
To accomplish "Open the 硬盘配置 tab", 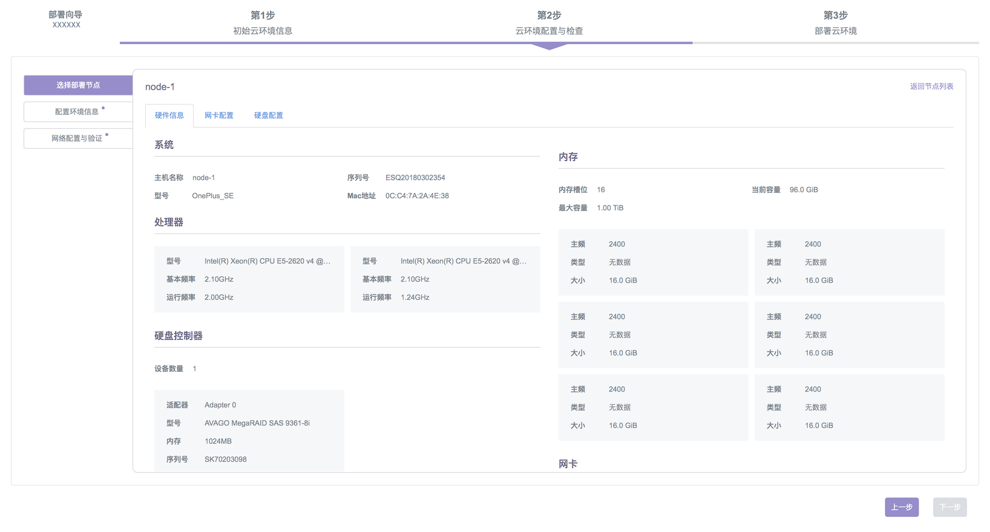I will [268, 115].
